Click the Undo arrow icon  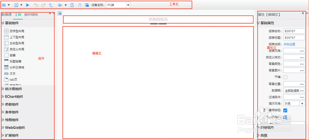click(x=36, y=5)
